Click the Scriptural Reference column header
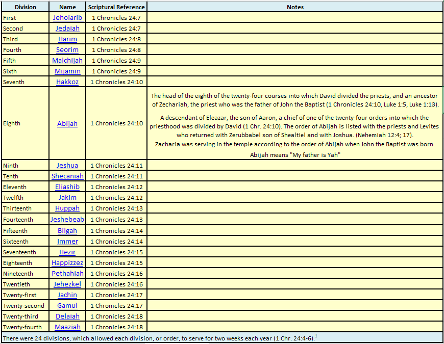The width and height of the screenshot is (444, 344). click(116, 7)
